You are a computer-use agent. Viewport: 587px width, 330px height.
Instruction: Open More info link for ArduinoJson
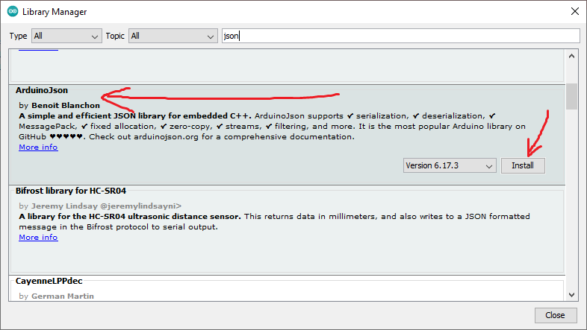tap(38, 147)
